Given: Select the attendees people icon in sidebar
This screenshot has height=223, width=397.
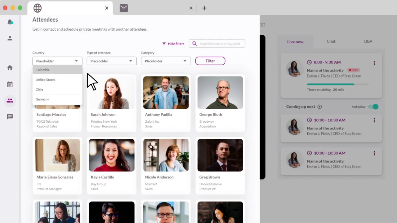Looking at the screenshot, I should click(10, 101).
